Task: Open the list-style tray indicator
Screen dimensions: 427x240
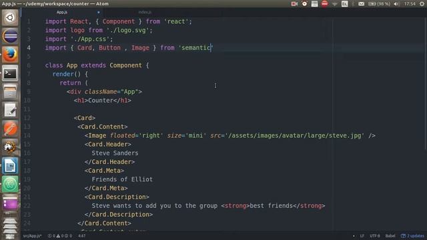Action: tap(314, 4)
